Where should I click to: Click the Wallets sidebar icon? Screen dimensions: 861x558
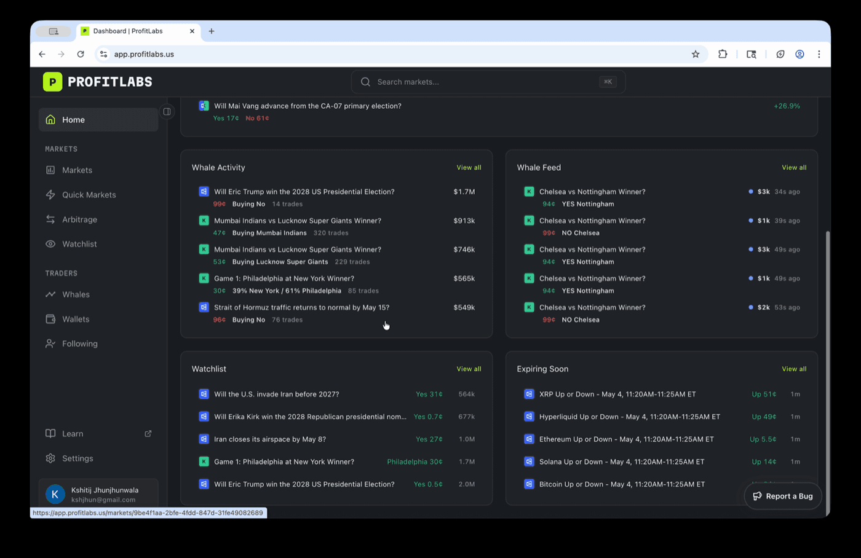(x=50, y=319)
